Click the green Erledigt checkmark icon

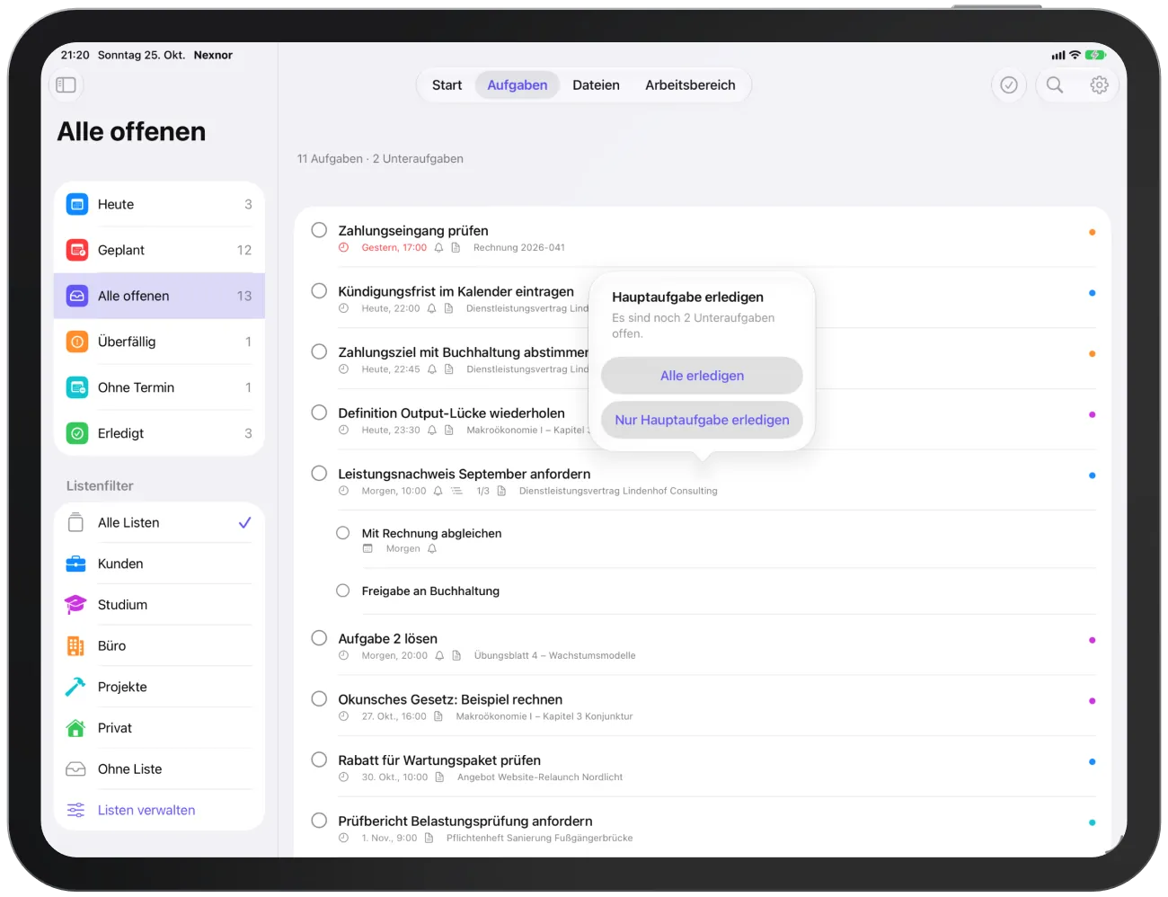pyautogui.click(x=77, y=433)
